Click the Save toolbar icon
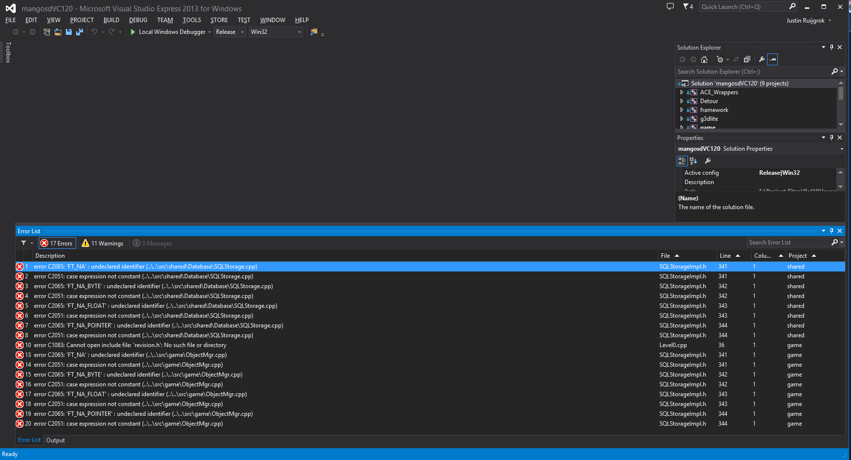Viewport: 851px width, 460px height. tap(69, 32)
